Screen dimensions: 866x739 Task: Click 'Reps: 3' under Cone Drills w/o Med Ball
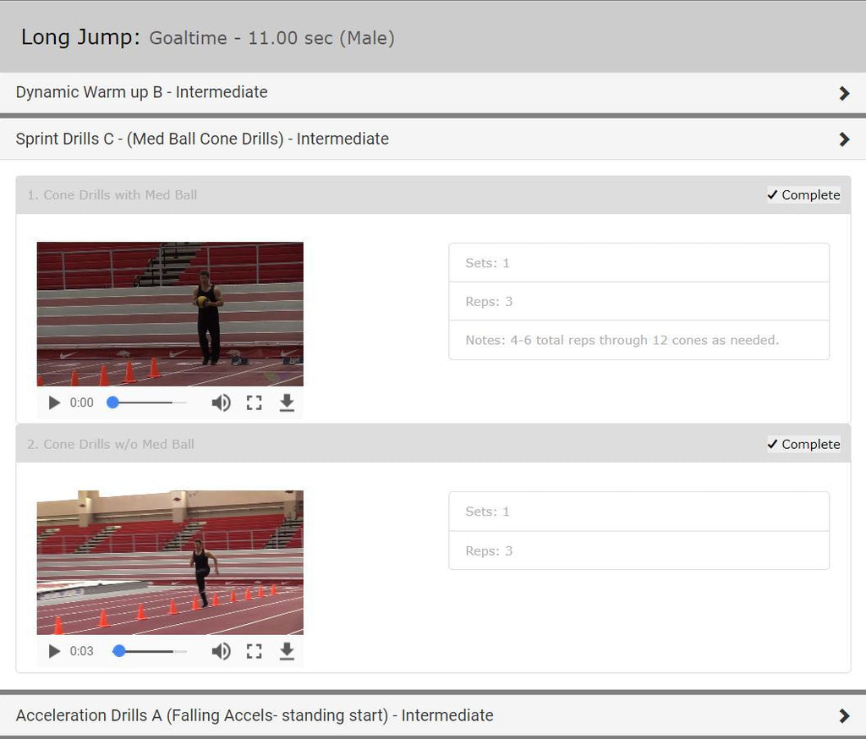[x=489, y=550]
